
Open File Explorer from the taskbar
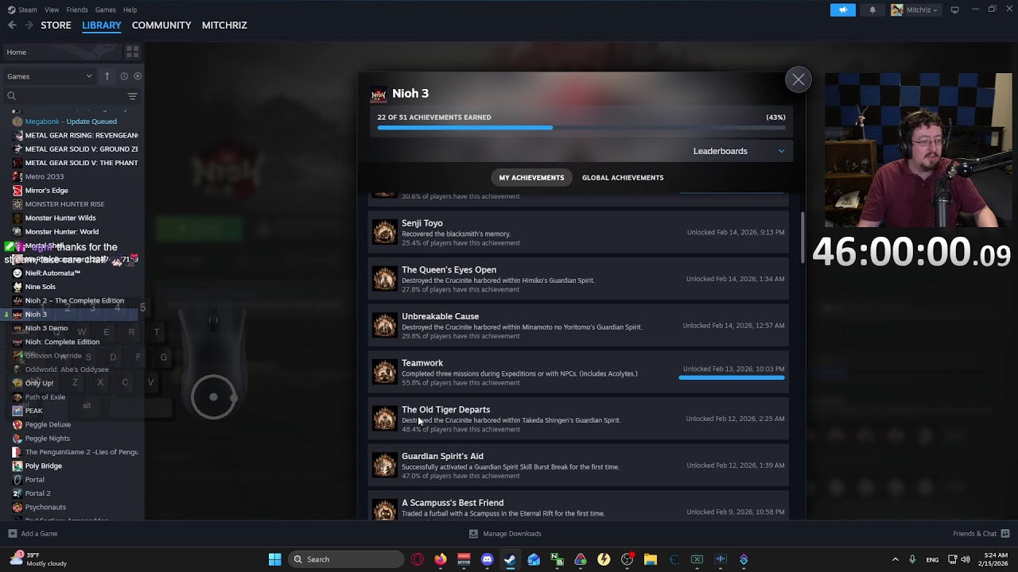point(650,559)
